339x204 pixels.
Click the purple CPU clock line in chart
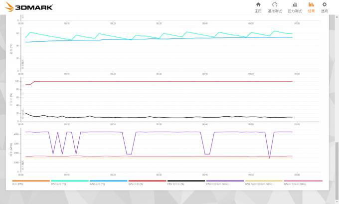[x=174, y=132]
